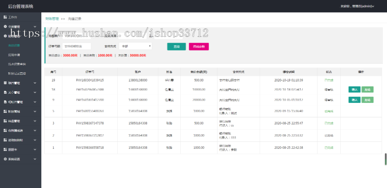Click the 系统设置 gear icon
The image size is (387, 188).
click(5, 159)
